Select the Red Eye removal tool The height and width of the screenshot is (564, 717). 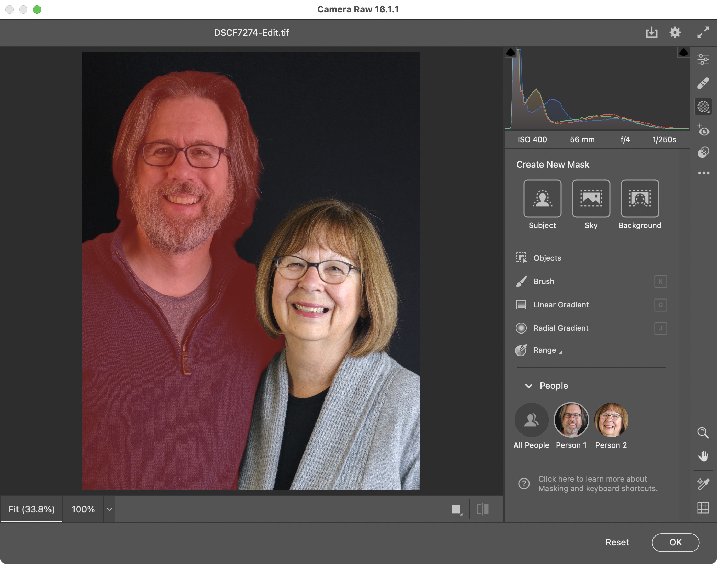[703, 130]
